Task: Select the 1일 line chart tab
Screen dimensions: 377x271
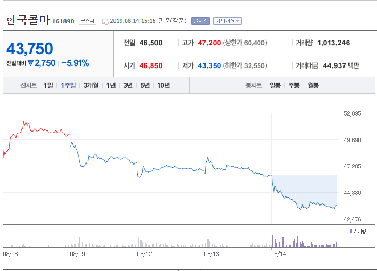Action: tap(48, 85)
